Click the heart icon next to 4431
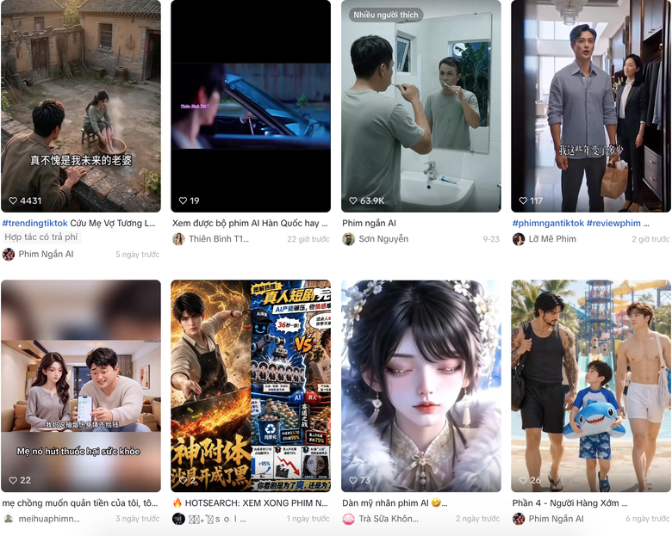Image resolution: width=672 pixels, height=536 pixels. 13,200
